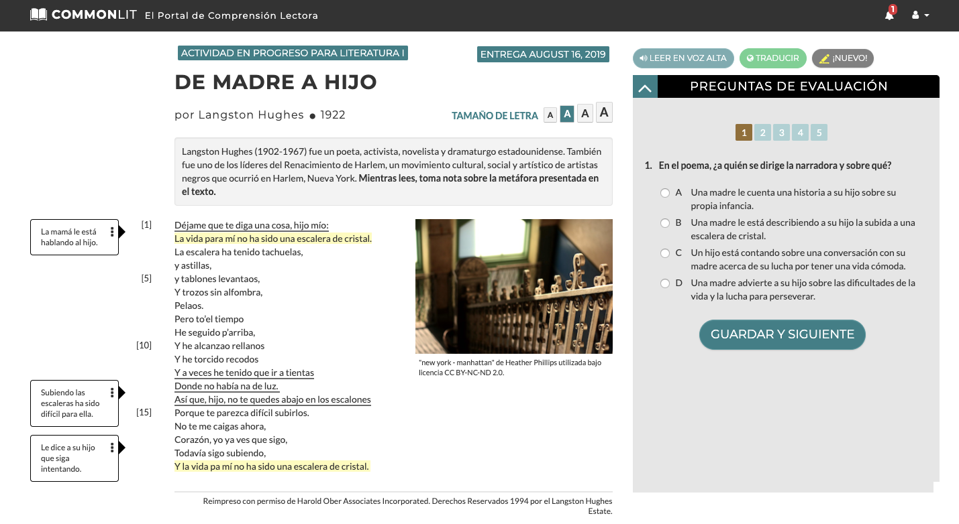Open options for 'La mamá le está hablando' note
This screenshot has width=959, height=524.
[112, 233]
